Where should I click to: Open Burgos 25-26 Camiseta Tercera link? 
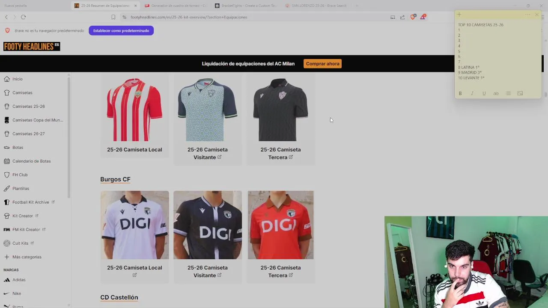[280, 271]
